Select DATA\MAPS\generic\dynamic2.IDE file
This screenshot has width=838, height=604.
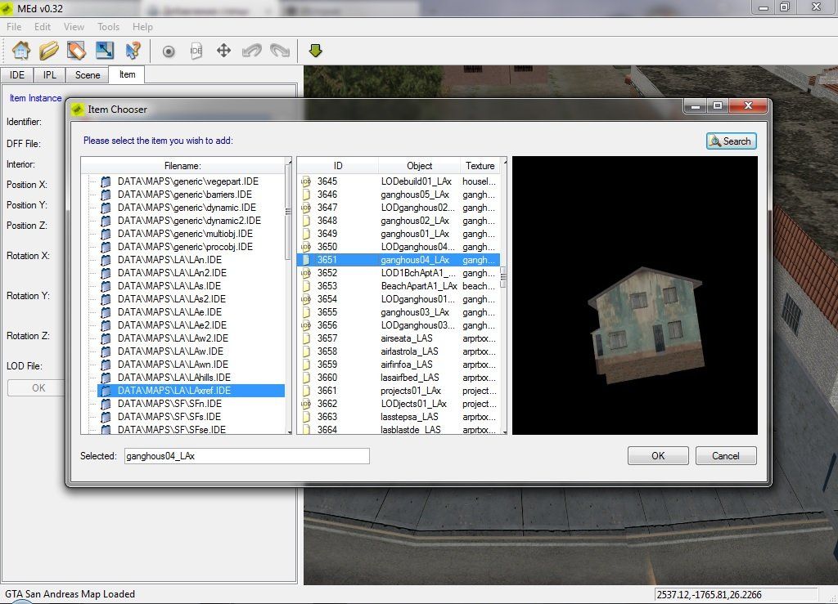pos(189,221)
